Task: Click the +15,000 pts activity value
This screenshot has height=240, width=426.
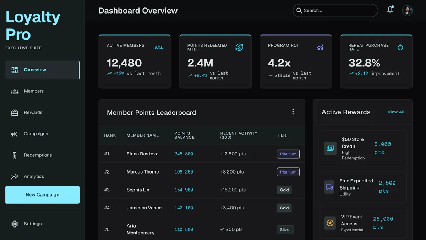Action: coord(233,190)
